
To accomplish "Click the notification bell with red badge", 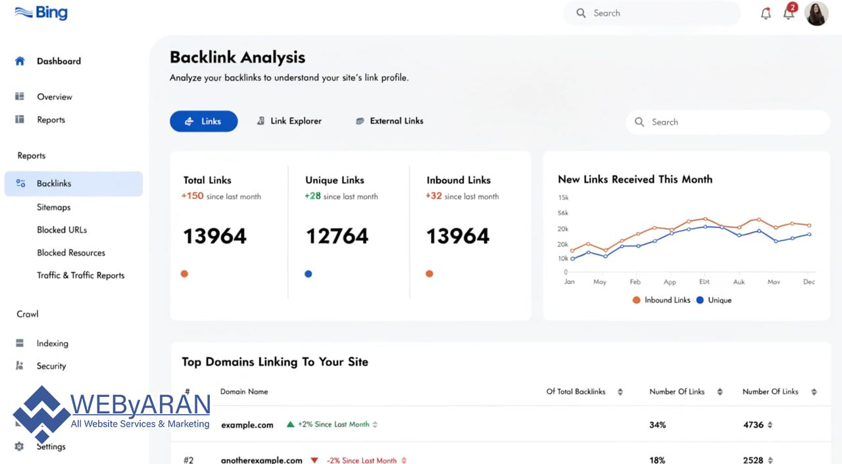I will (789, 12).
